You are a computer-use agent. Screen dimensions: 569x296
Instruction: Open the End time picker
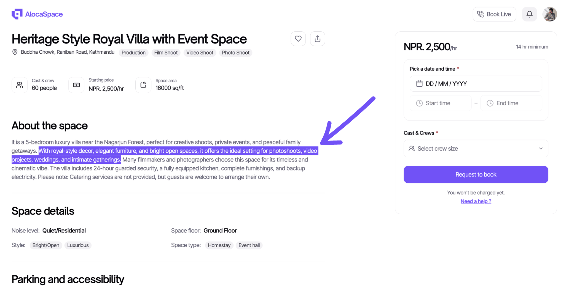[x=511, y=103]
